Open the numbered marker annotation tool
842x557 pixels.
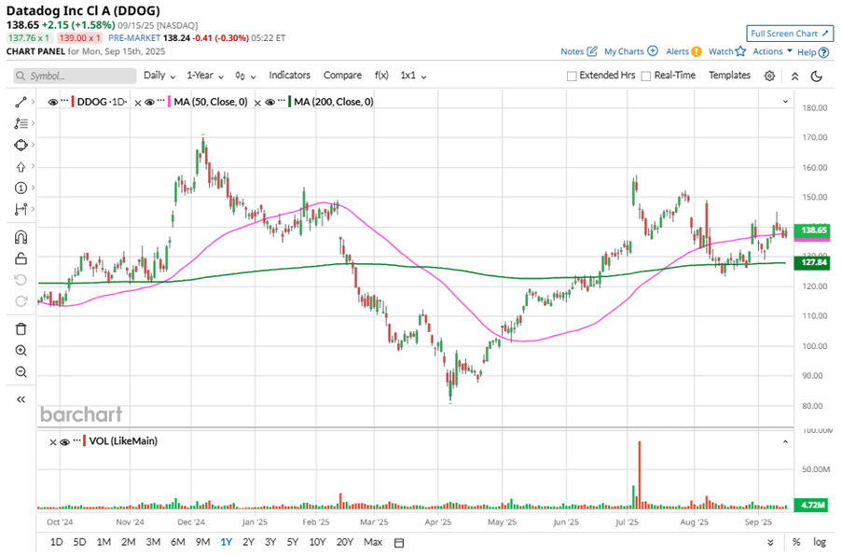coord(21,188)
